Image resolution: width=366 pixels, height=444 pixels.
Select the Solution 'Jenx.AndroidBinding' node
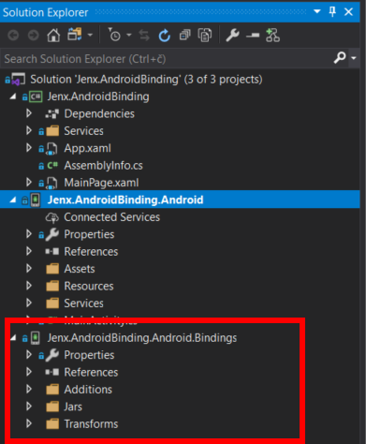pos(146,80)
